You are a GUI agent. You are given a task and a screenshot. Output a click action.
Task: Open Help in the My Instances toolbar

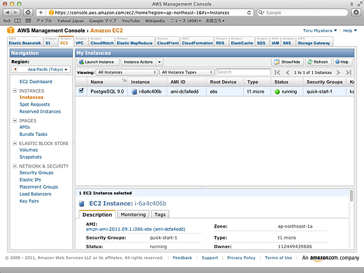pos(342,62)
